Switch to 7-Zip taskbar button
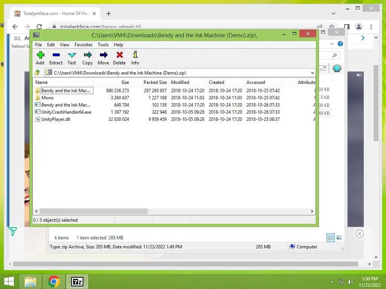The height and width of the screenshot is (289, 386). click(x=77, y=281)
